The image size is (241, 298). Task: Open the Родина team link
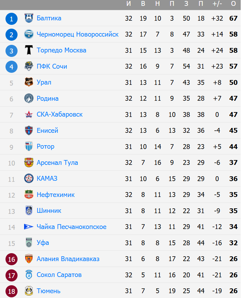(x=47, y=98)
